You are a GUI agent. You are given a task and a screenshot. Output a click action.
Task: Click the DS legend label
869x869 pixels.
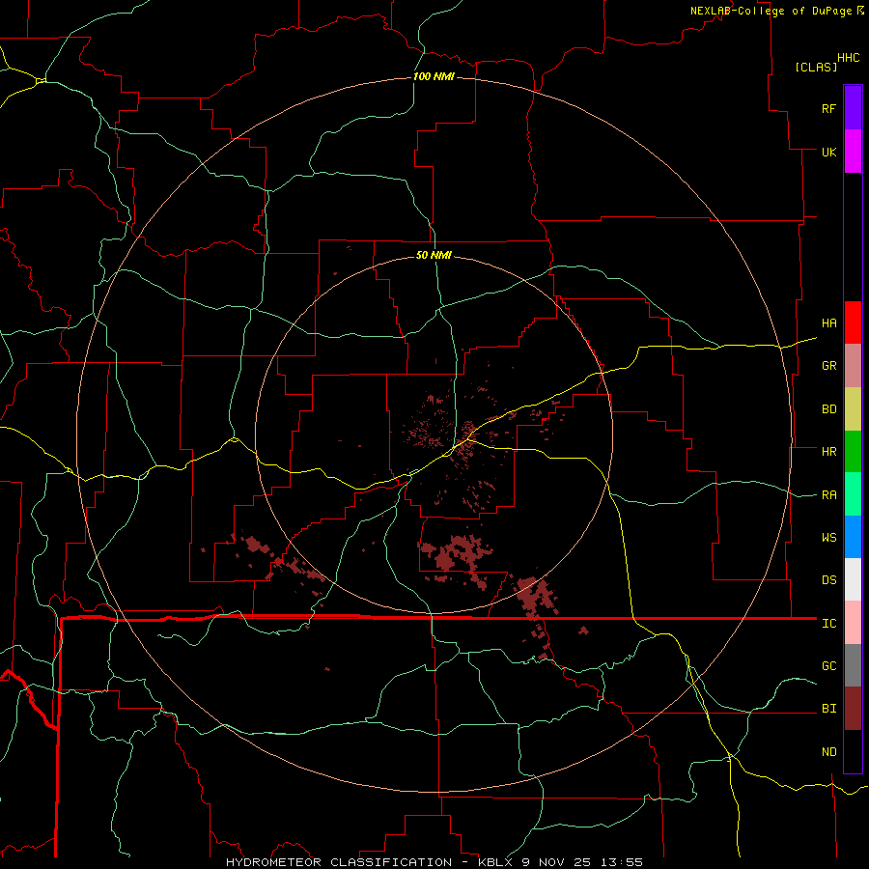point(828,580)
